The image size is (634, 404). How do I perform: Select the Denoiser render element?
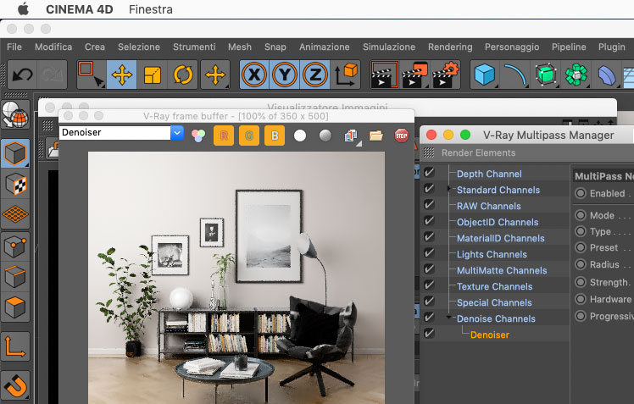(490, 335)
